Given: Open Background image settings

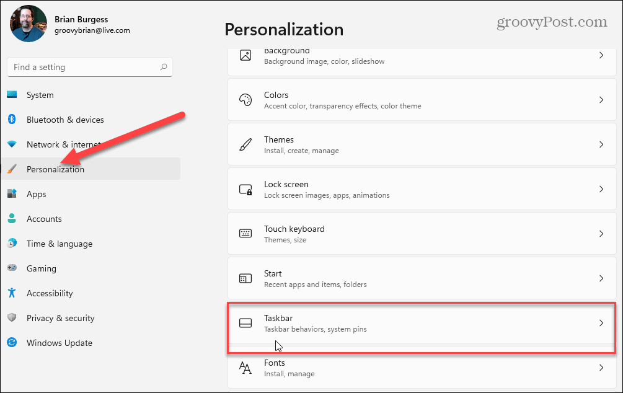Looking at the screenshot, I should coord(422,62).
